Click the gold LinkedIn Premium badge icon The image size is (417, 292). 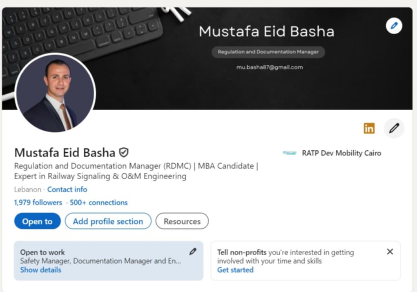pos(369,128)
